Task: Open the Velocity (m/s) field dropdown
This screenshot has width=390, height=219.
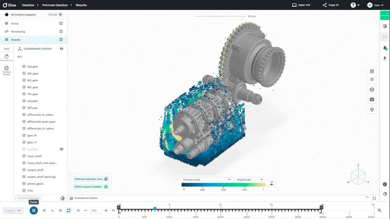Action: (x=206, y=180)
